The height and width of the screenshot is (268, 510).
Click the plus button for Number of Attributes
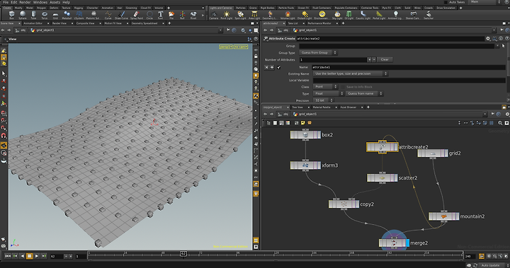[x=369, y=60]
